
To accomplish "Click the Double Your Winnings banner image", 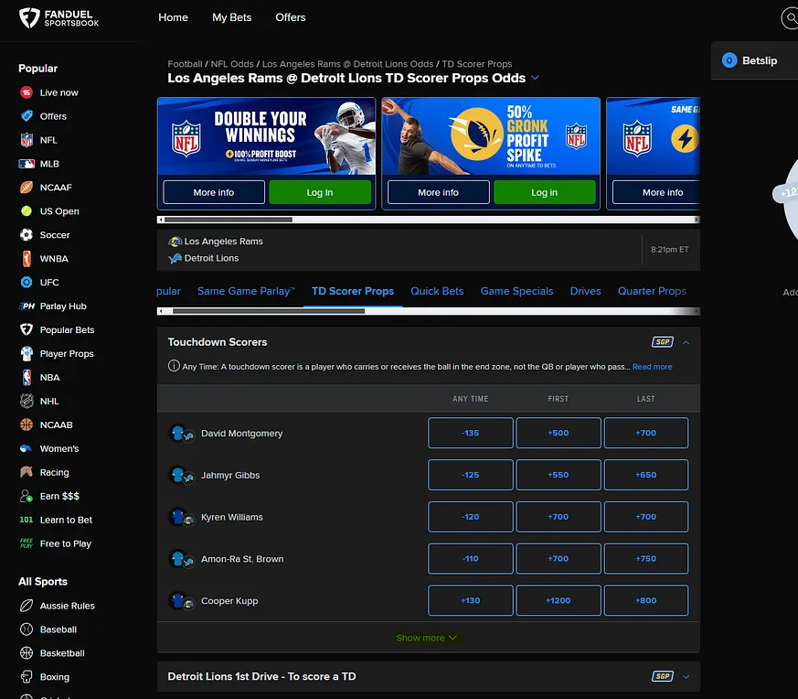I will tap(267, 136).
